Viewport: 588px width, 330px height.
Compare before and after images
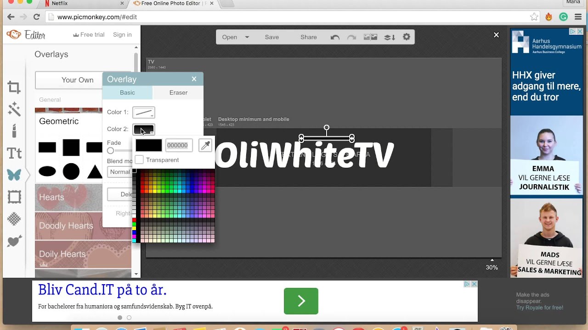click(370, 37)
